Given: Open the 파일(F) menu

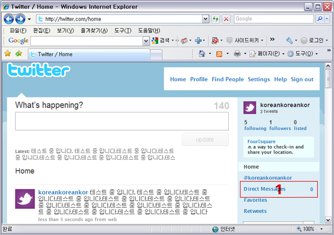Looking at the screenshot, I should [18, 31].
